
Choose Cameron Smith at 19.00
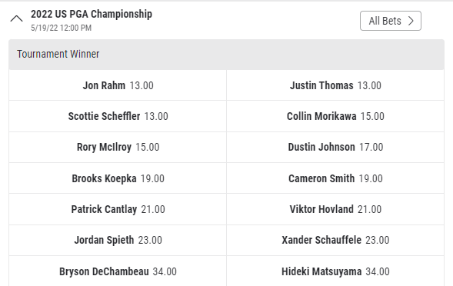[335, 178]
